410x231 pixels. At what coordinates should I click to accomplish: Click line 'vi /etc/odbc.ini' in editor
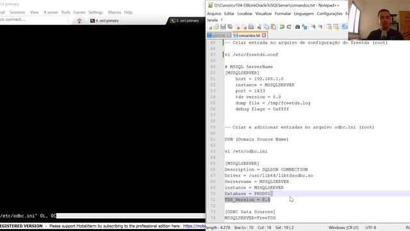(x=246, y=151)
